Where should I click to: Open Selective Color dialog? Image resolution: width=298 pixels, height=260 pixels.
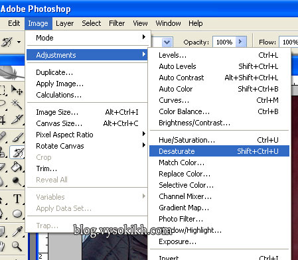click(219, 185)
